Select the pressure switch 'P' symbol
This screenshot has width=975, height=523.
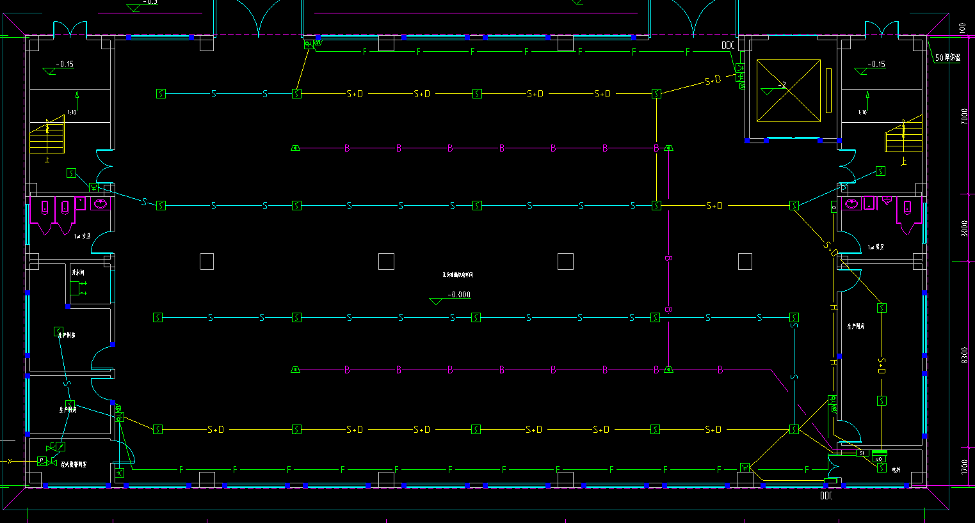42,460
